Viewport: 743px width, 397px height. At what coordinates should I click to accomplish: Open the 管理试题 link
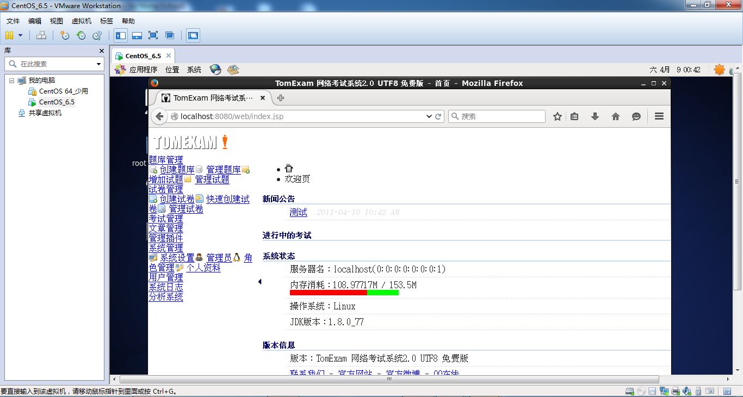[x=212, y=179]
